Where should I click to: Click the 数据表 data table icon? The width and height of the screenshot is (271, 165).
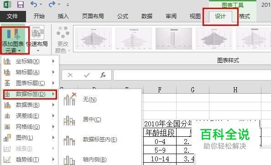point(7,105)
